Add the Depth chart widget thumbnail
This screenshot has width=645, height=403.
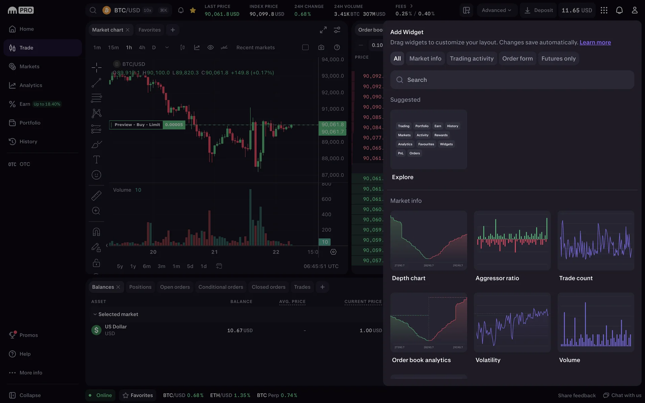[428, 240]
